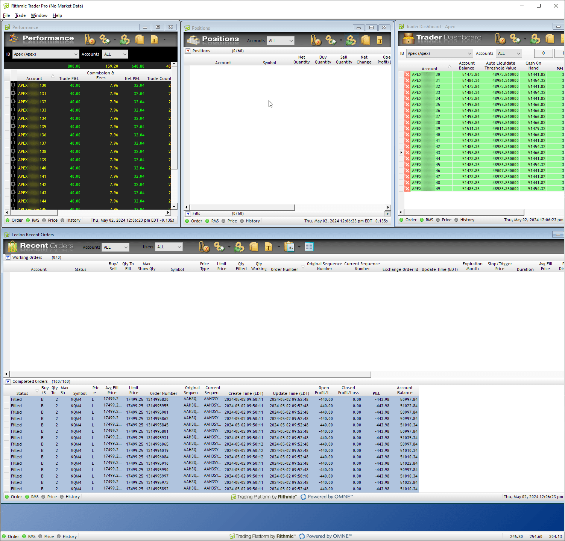Click the T text icon in Recent Orders
The height and width of the screenshot is (541, 565).
[269, 247]
